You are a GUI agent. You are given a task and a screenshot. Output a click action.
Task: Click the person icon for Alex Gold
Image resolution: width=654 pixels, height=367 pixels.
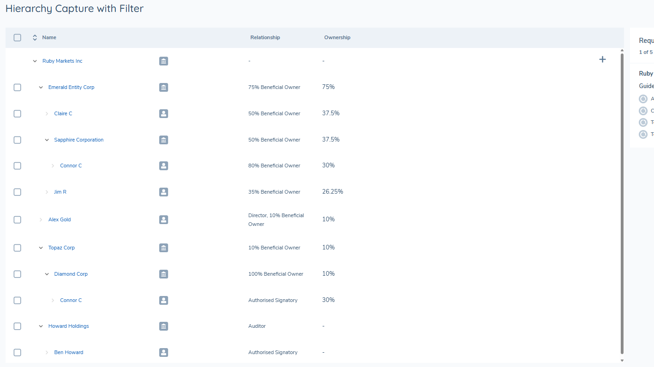(x=163, y=220)
